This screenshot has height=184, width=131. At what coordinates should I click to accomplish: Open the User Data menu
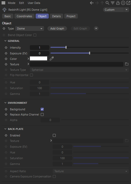tap(34, 3)
